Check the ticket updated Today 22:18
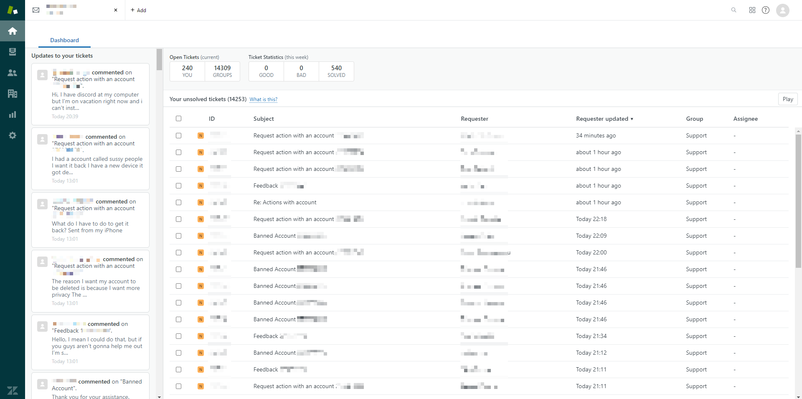802x399 pixels. coord(178,219)
